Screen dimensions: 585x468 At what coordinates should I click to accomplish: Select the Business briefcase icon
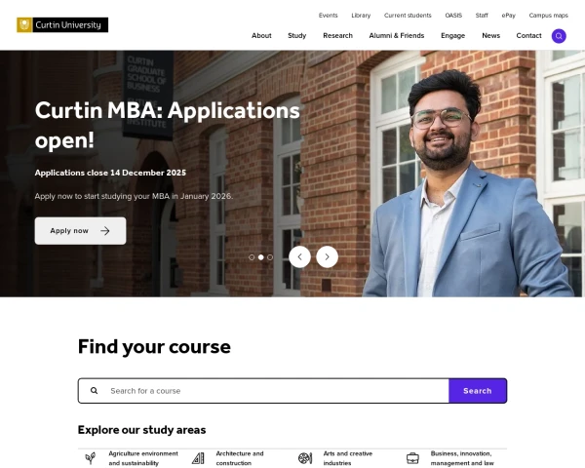[412, 458]
